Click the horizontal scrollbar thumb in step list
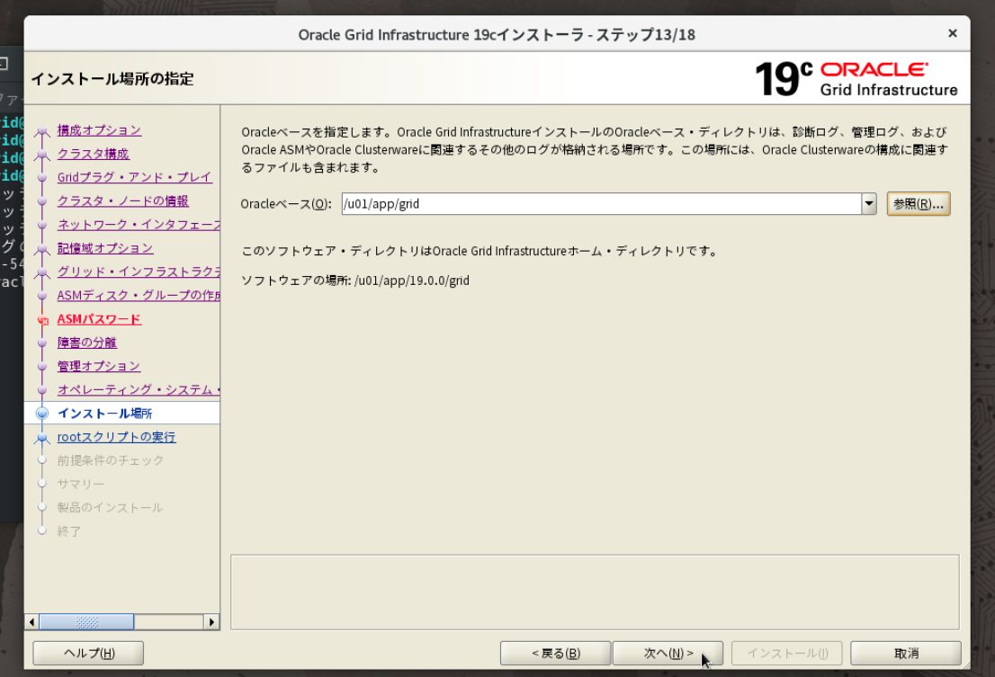 coord(86,622)
